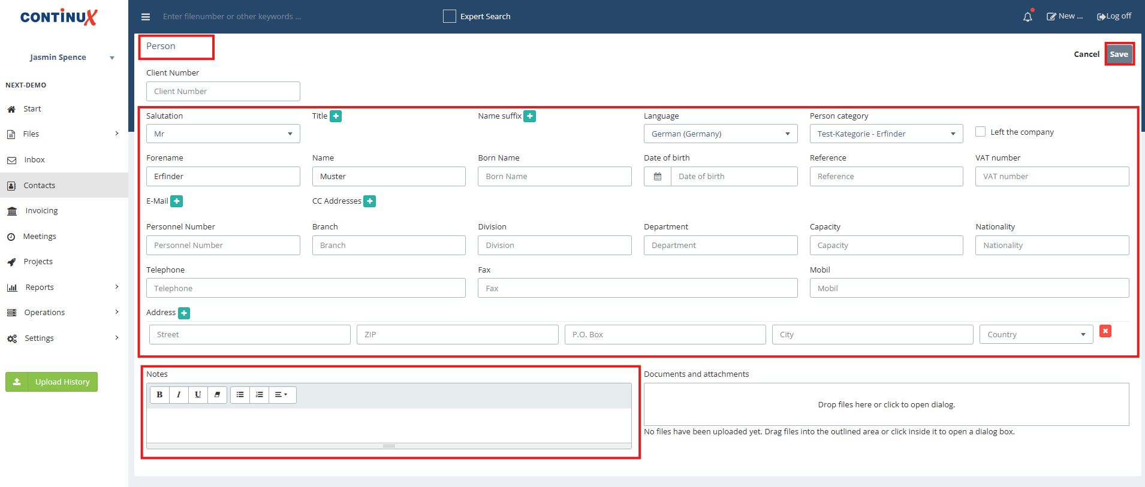The height and width of the screenshot is (487, 1145).
Task: Open the Salutation dropdown
Action: point(223,134)
